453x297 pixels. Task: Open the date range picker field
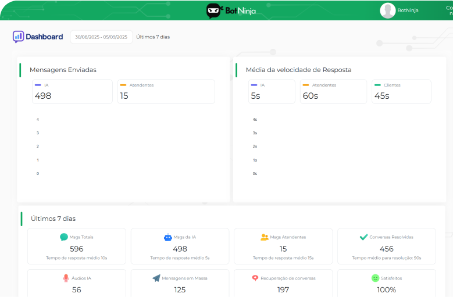pyautogui.click(x=101, y=37)
